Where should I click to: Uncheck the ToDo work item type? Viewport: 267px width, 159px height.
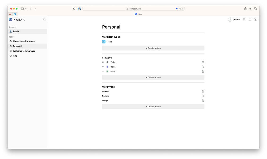104,42
